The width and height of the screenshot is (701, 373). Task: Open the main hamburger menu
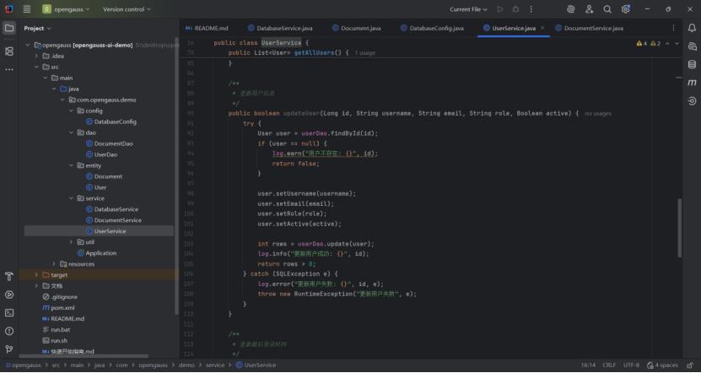coord(27,9)
